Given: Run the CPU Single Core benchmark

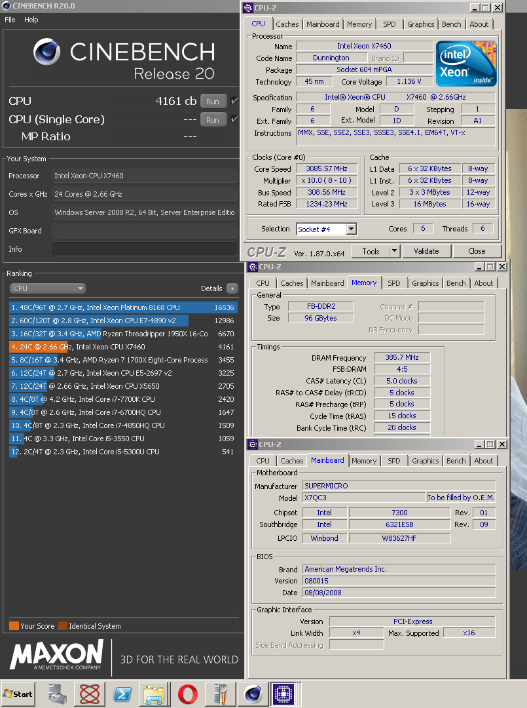Looking at the screenshot, I should pos(213,120).
